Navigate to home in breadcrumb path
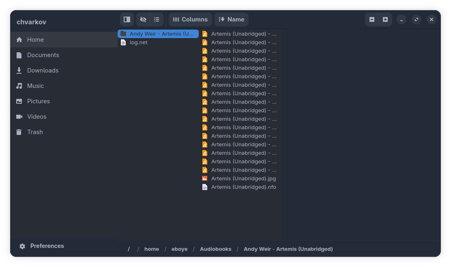 (x=152, y=249)
